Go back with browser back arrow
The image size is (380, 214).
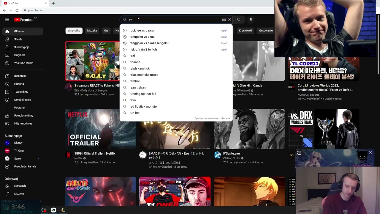click(4, 10)
